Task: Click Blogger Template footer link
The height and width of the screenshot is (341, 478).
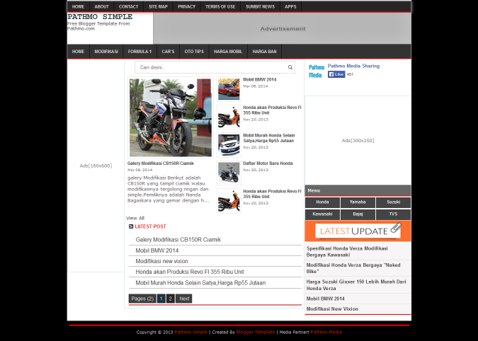Action: 256,333
